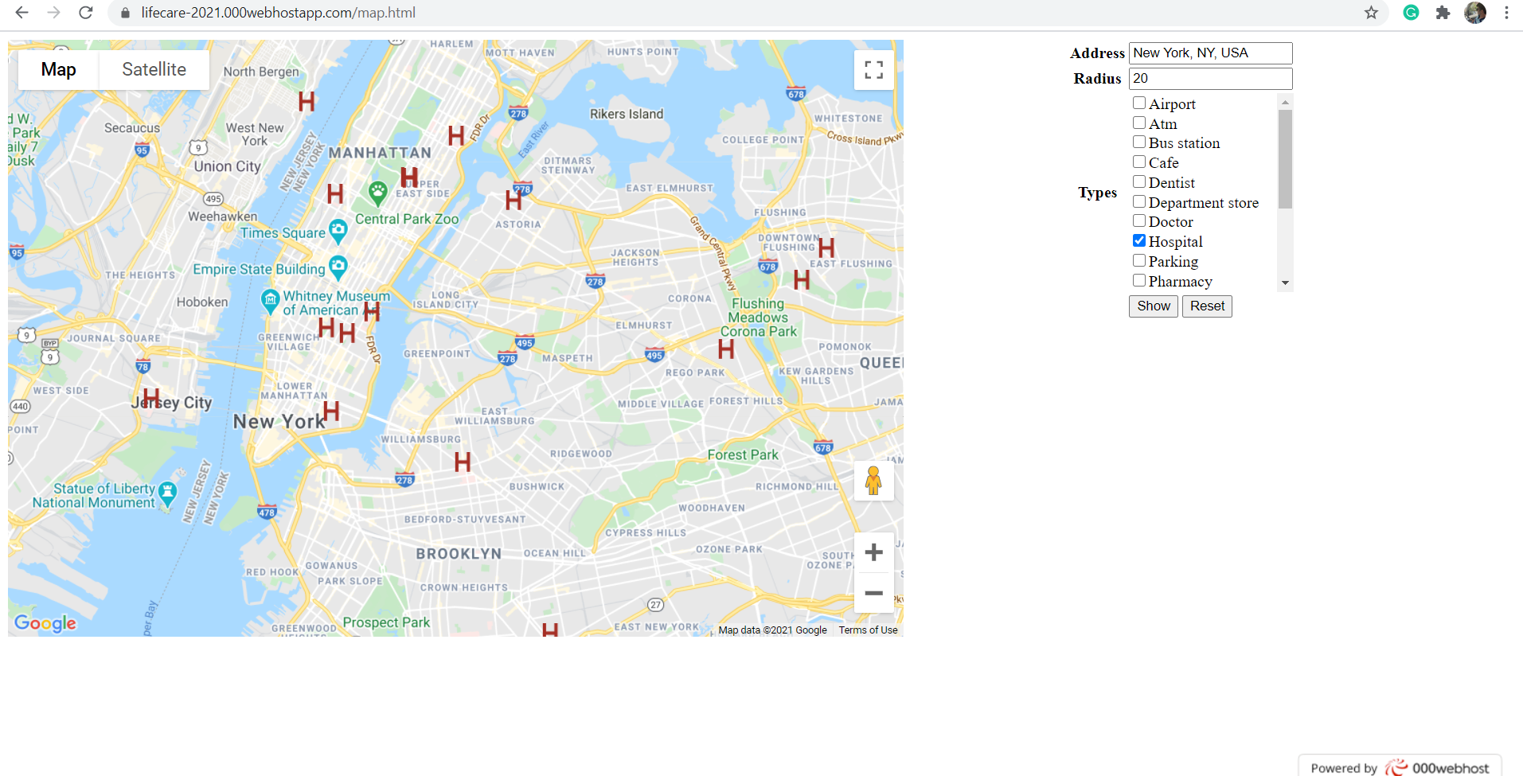
Task: Bookmark this page with the star icon
Action: (1371, 13)
